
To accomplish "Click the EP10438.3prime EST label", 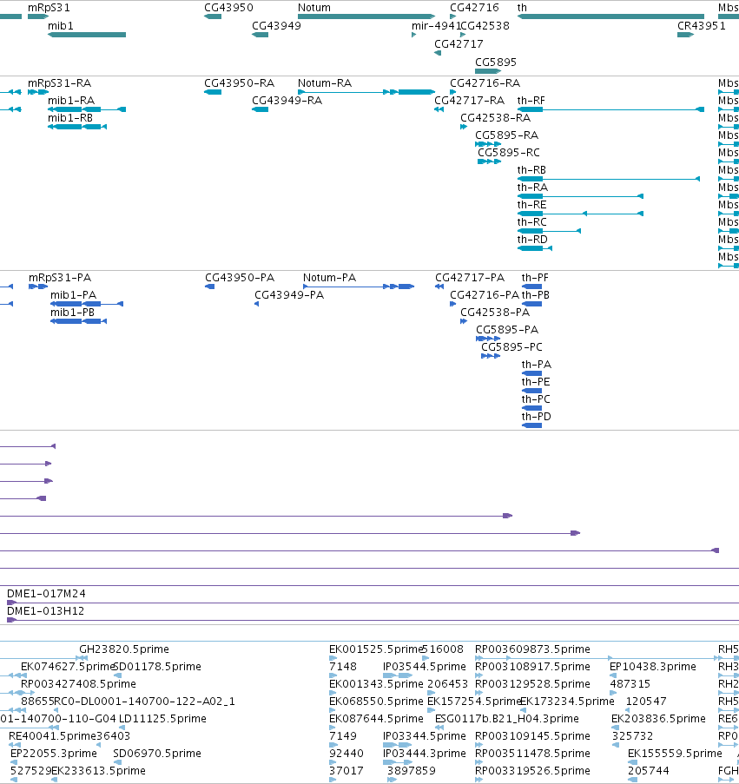I will pyautogui.click(x=652, y=667).
